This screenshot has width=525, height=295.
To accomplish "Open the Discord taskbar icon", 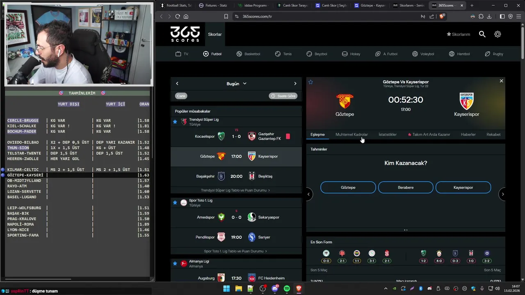I will pos(275,288).
